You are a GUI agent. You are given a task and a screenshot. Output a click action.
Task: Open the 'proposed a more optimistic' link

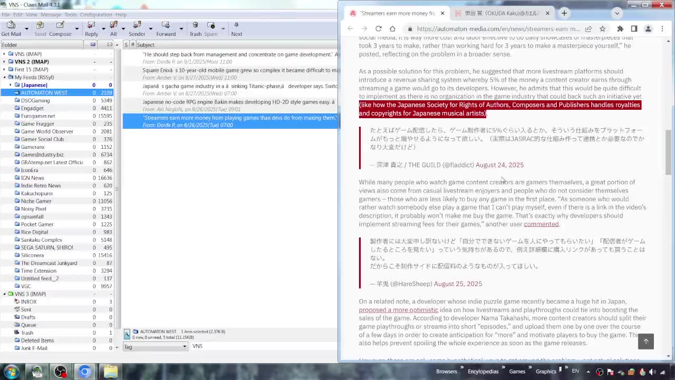click(398, 310)
